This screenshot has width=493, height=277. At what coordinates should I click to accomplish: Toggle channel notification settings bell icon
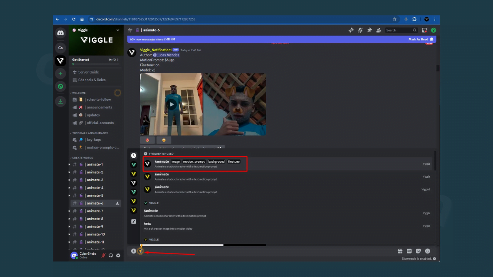click(x=360, y=30)
